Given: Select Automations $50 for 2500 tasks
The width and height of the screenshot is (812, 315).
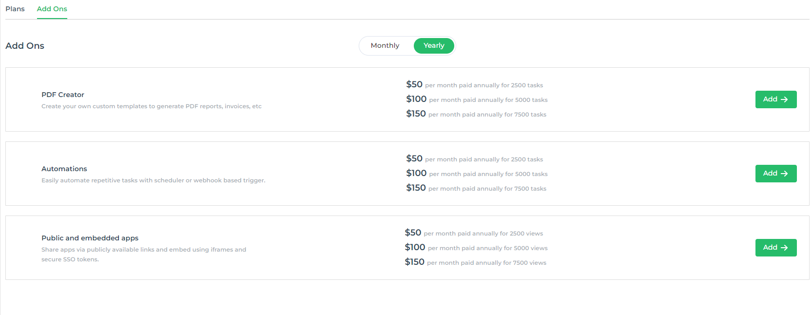Looking at the screenshot, I should pos(475,159).
